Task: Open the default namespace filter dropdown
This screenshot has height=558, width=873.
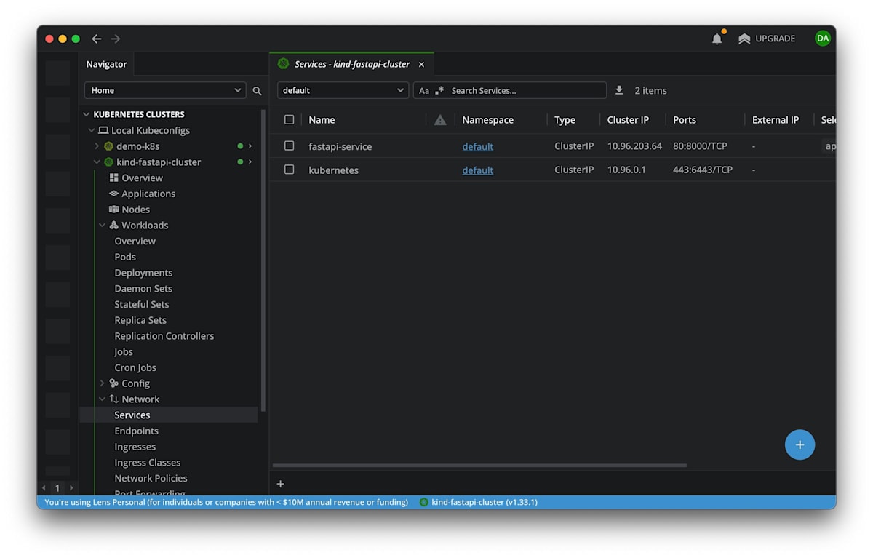Action: point(343,90)
